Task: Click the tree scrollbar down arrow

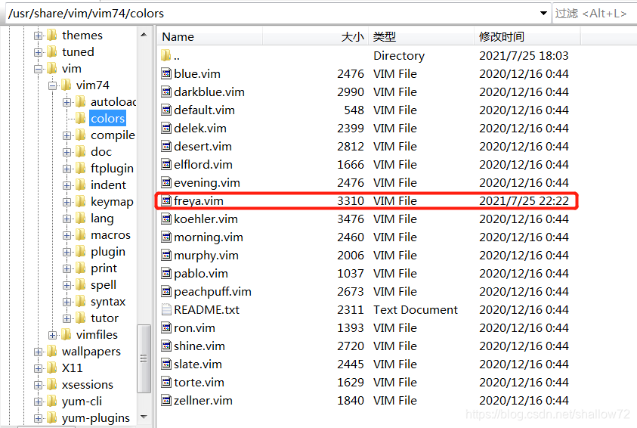Action: pyautogui.click(x=144, y=417)
